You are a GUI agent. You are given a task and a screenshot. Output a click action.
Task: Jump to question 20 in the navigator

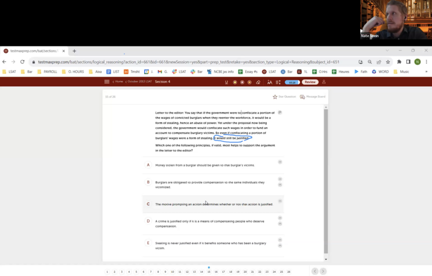(245, 272)
